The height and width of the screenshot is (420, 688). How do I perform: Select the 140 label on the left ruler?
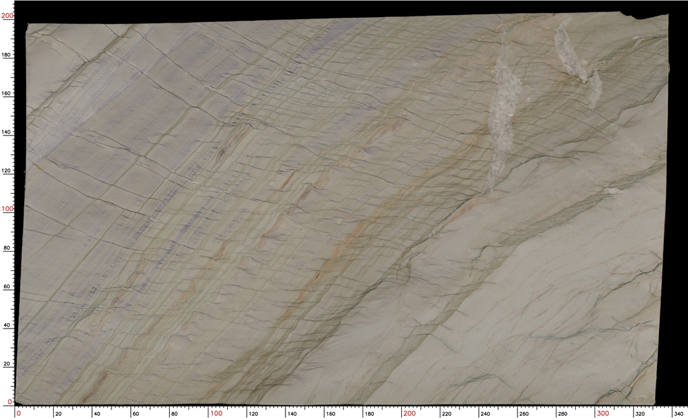click(x=7, y=132)
